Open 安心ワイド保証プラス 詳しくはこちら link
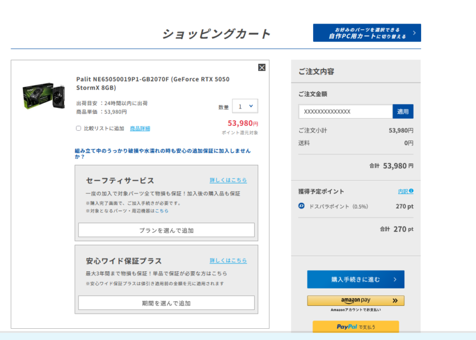The height and width of the screenshot is (340, 476). pos(228,261)
